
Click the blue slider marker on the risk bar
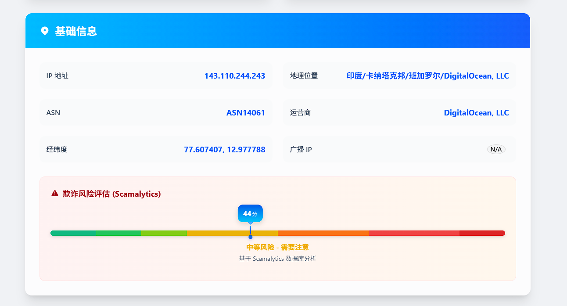(250, 236)
